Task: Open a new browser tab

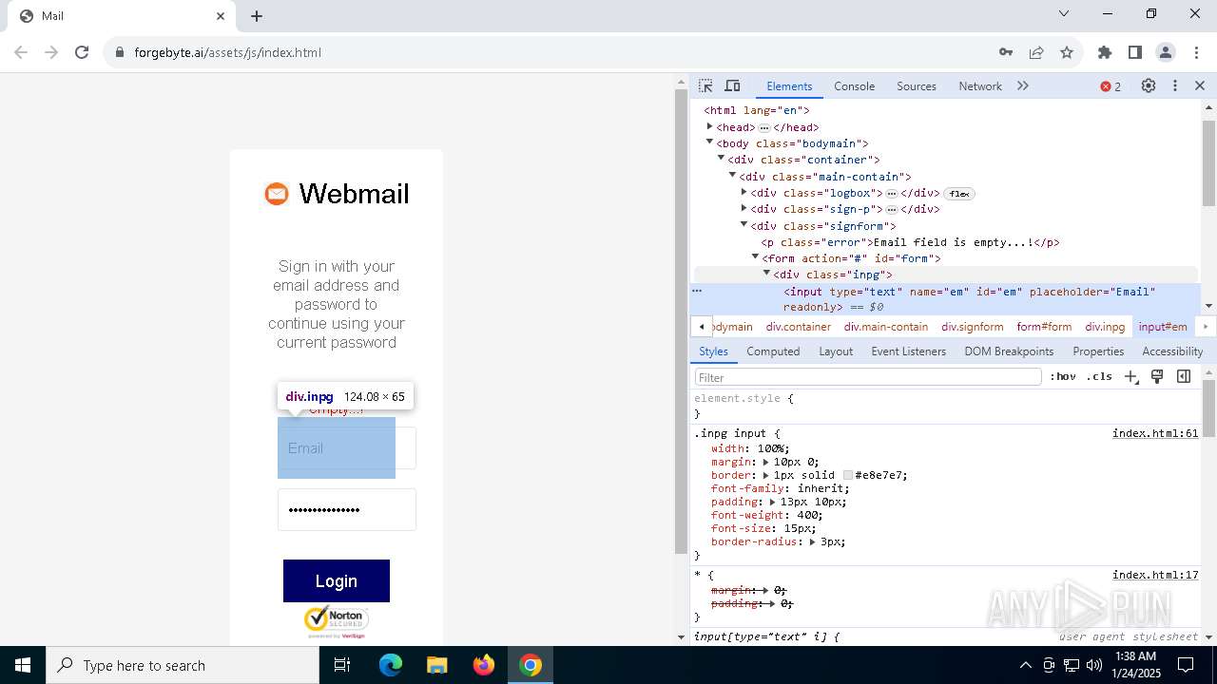Action: coord(257,15)
